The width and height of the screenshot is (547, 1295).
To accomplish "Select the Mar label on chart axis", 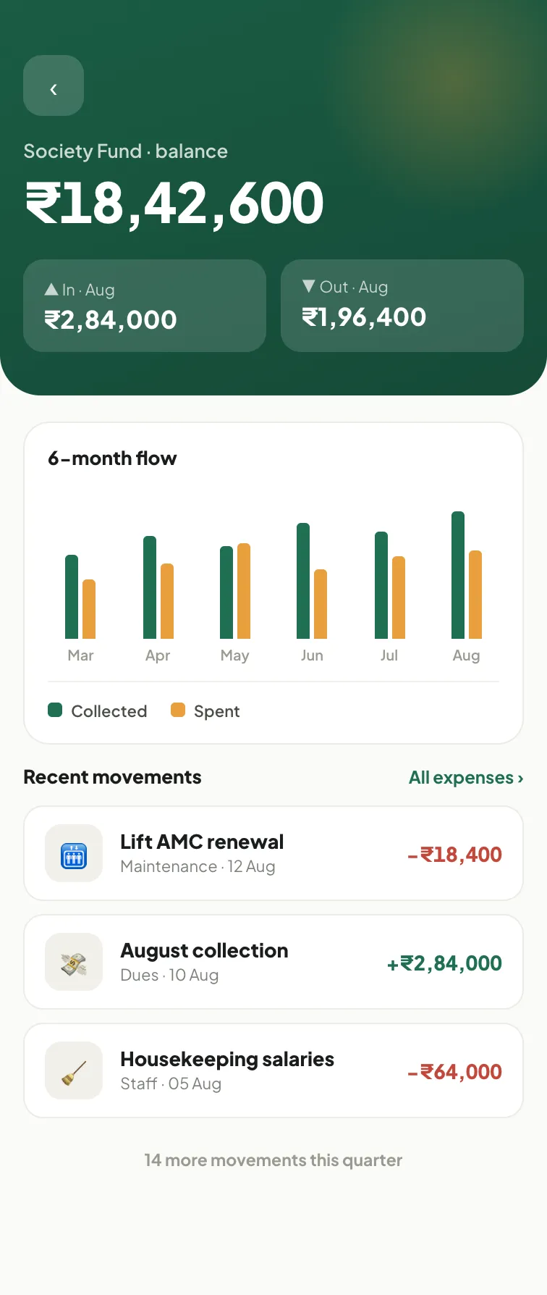I will [80, 655].
